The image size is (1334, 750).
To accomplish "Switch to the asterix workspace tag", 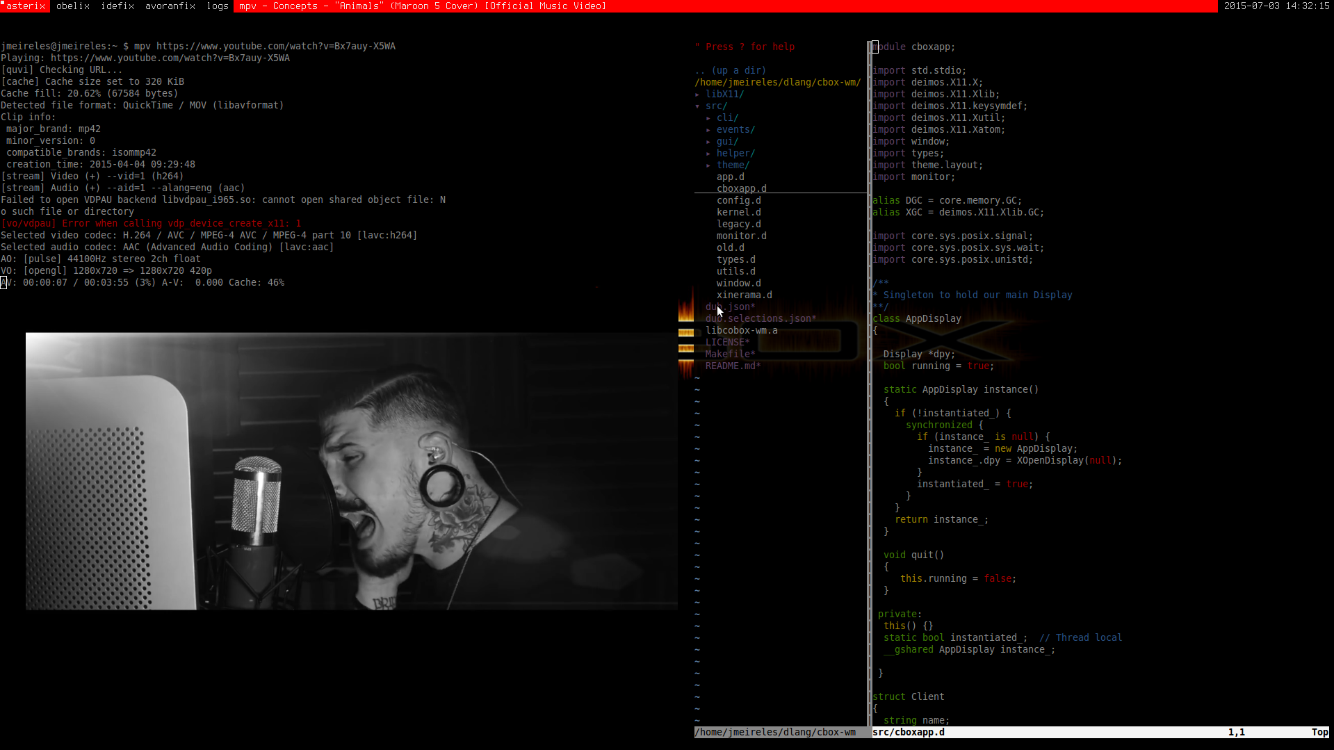I will (x=26, y=6).
